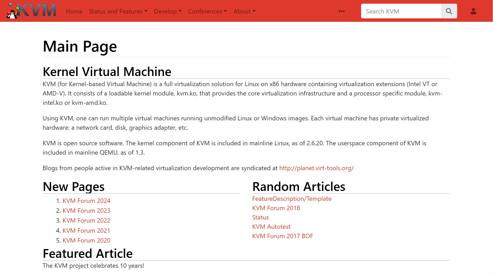Open FeatureDescription/Template article
The width and height of the screenshot is (493, 275).
pos(292,199)
